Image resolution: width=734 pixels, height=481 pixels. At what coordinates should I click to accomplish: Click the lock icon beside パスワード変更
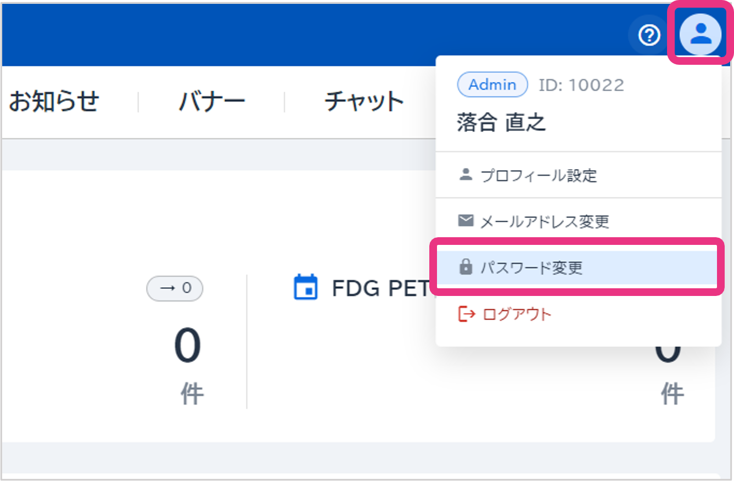coord(466,267)
